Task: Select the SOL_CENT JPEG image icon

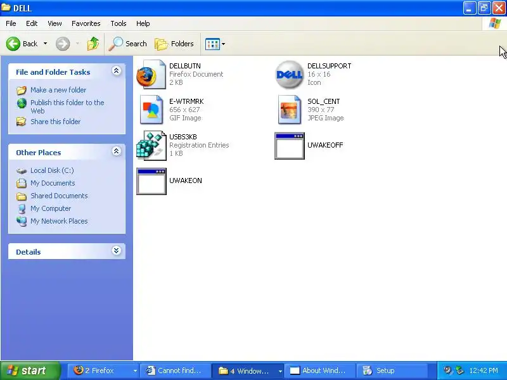Action: 290,110
